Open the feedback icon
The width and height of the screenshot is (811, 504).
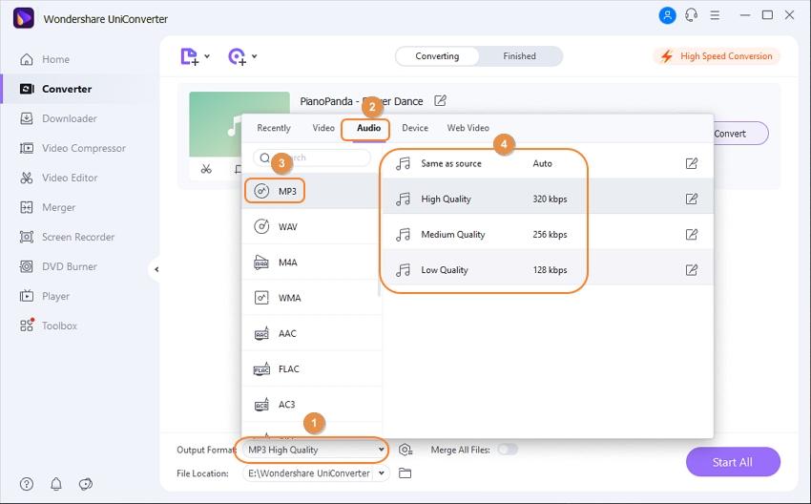pyautogui.click(x=85, y=484)
